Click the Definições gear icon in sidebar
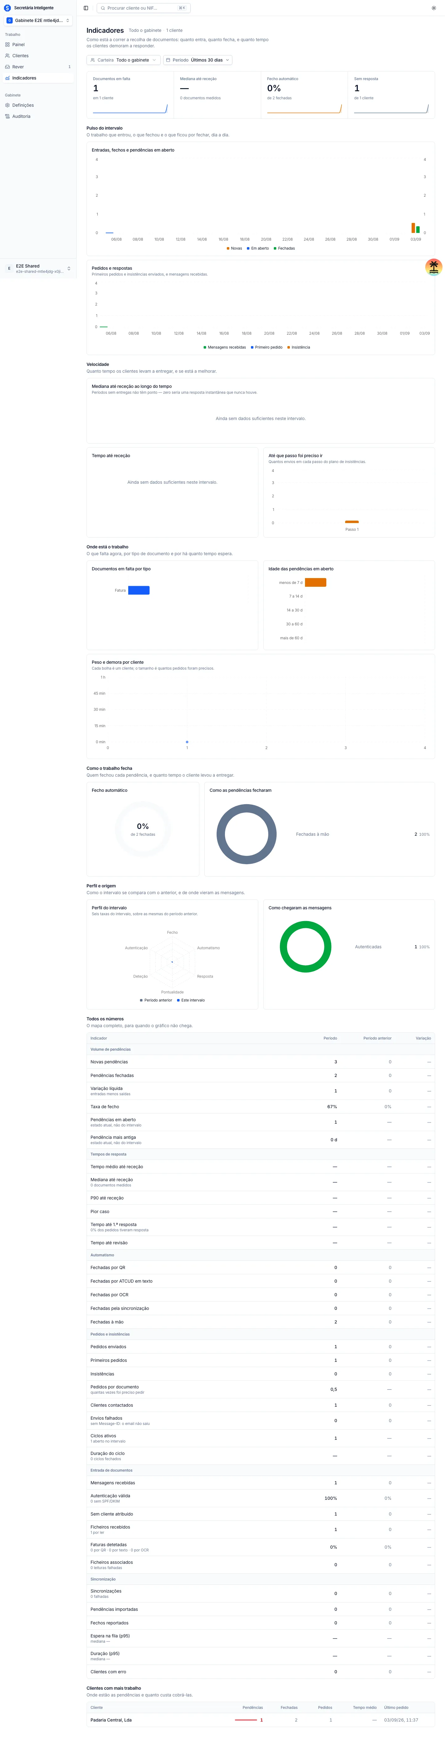445x1737 pixels. [x=7, y=105]
